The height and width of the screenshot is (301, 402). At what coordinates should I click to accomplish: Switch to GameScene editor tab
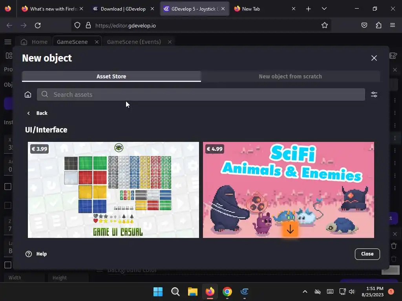(x=72, y=42)
